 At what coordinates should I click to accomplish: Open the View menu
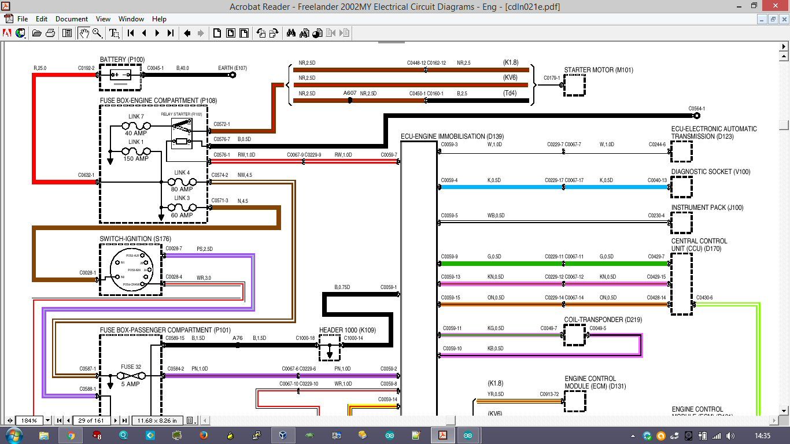pyautogui.click(x=103, y=19)
